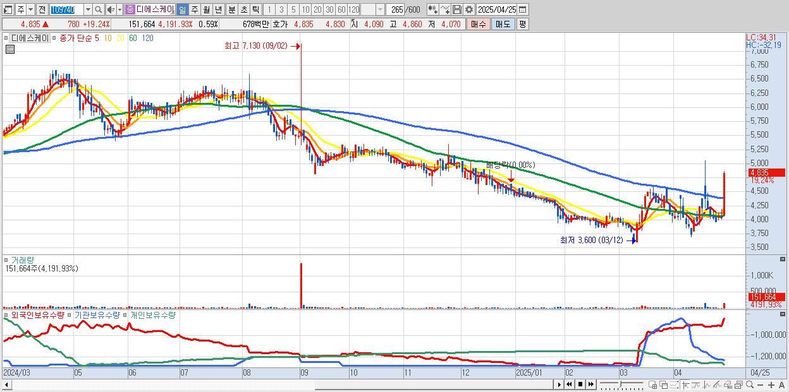Select the 120 interval button
The height and width of the screenshot is (392, 789).
[354, 9]
